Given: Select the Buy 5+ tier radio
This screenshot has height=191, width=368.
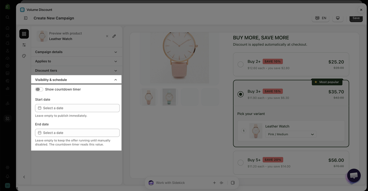Looking at the screenshot, I should pyautogui.click(x=240, y=163).
